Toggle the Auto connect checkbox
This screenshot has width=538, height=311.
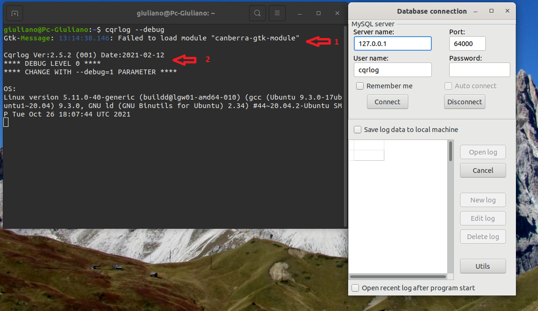pos(448,86)
